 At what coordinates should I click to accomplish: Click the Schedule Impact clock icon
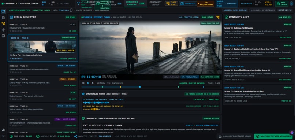[x=38, y=136]
